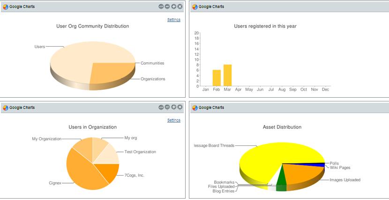Click the 'Cignex' pie label
Viewport: 389px width, 200px height.
[55, 183]
